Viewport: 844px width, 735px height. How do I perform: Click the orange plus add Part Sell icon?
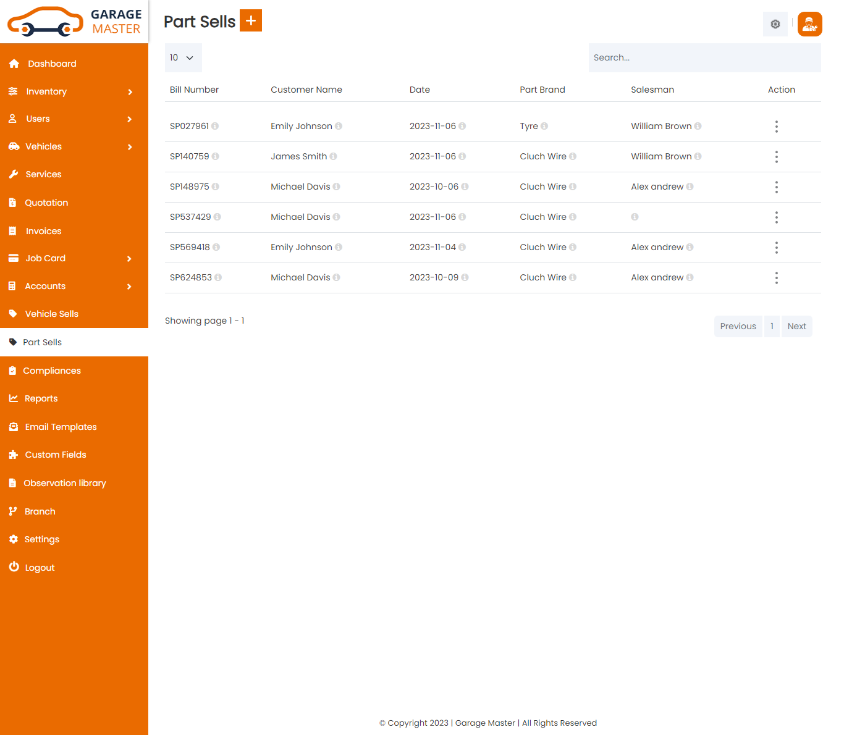point(250,20)
